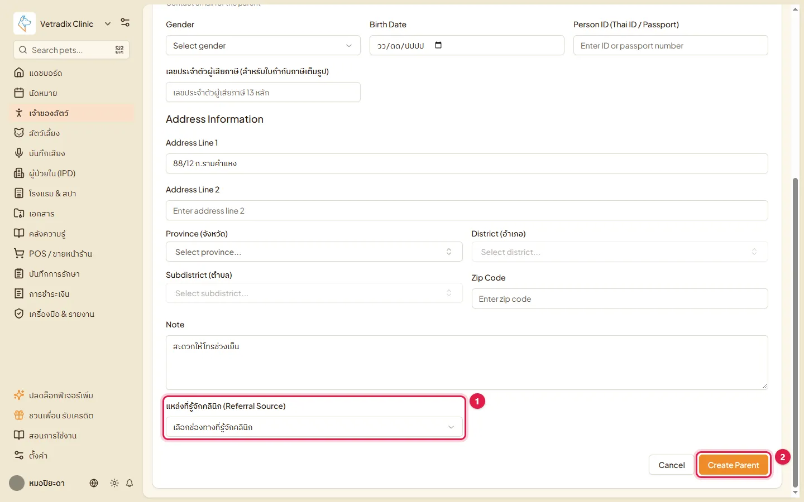804x502 pixels.
Task: Click the Cancel button
Action: pyautogui.click(x=671, y=465)
